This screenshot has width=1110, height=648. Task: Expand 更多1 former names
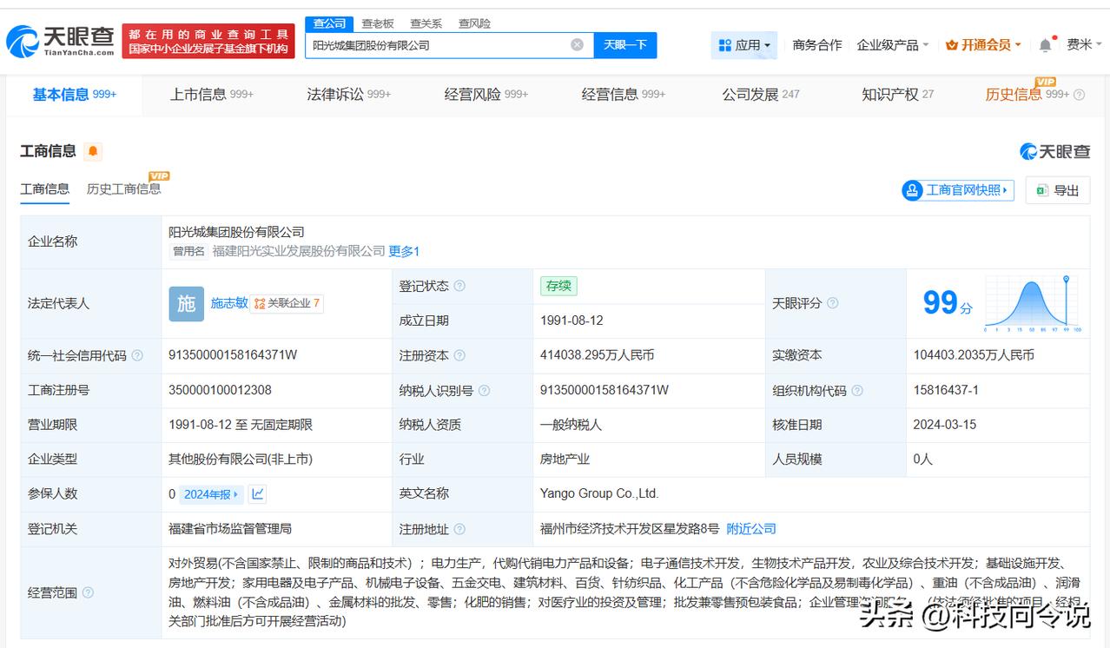[x=404, y=251]
